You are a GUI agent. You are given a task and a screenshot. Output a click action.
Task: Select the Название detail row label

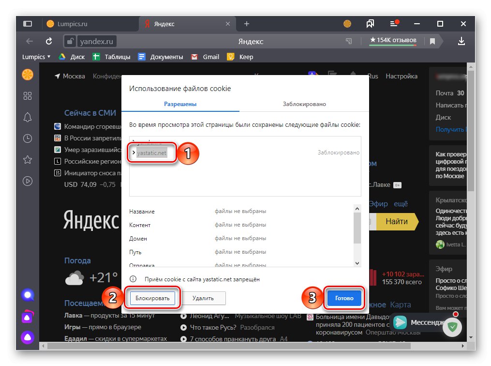142,212
